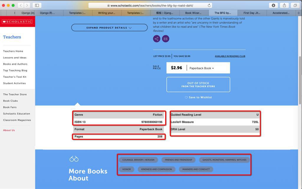Open Book Clubs link
Image resolution: width=302 pixels, height=189 pixels.
coord(10,101)
